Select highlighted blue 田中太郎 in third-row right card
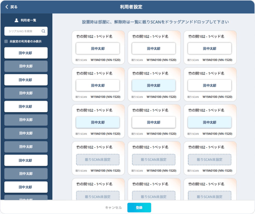 tap(210, 122)
